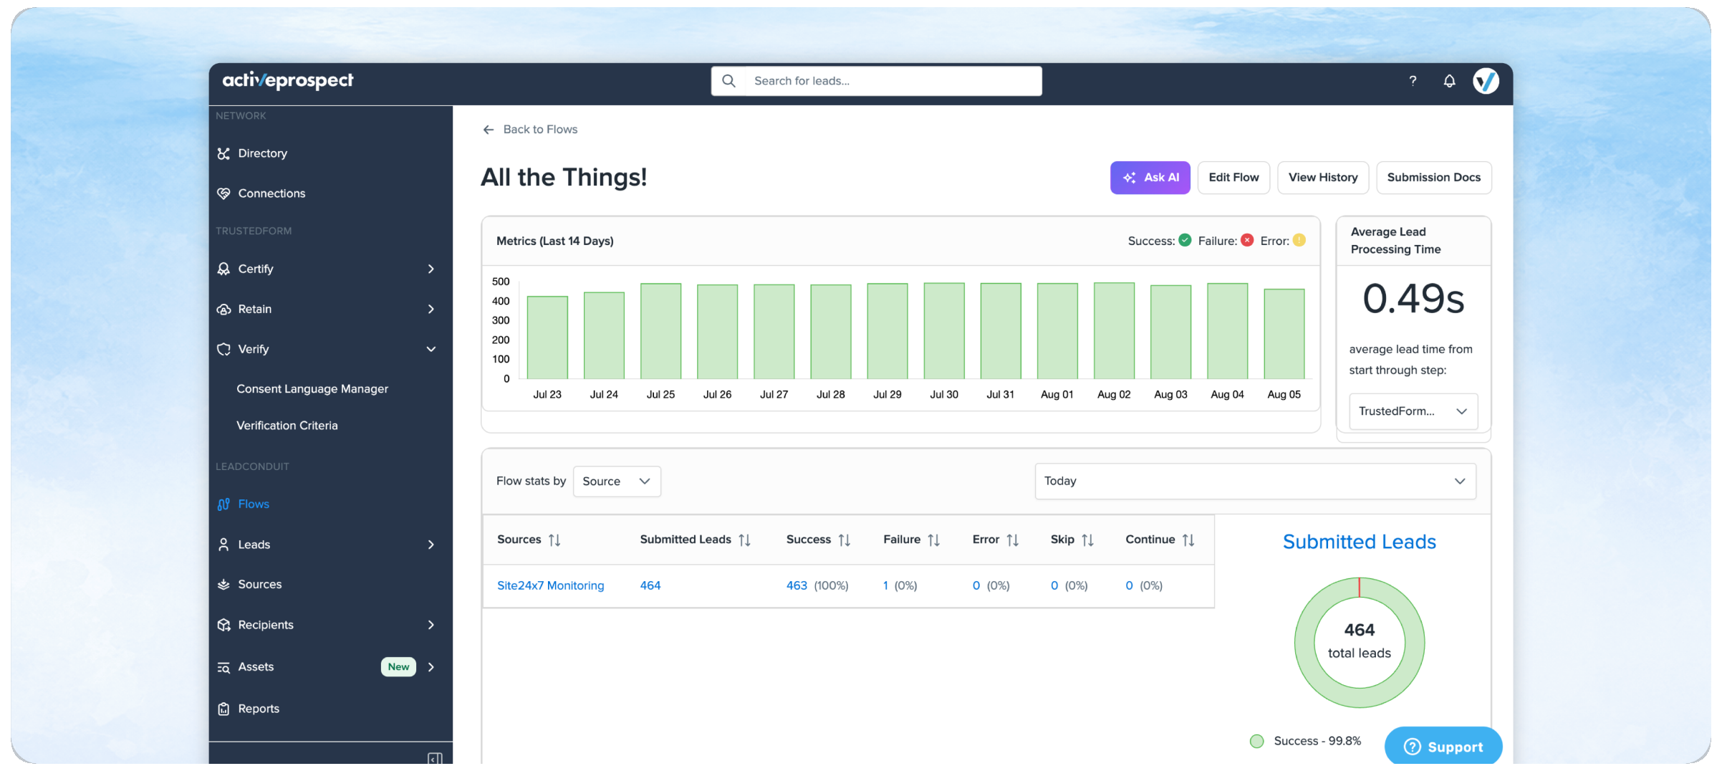Open the Support chat button
This screenshot has width=1722, height=771.
pos(1443,747)
